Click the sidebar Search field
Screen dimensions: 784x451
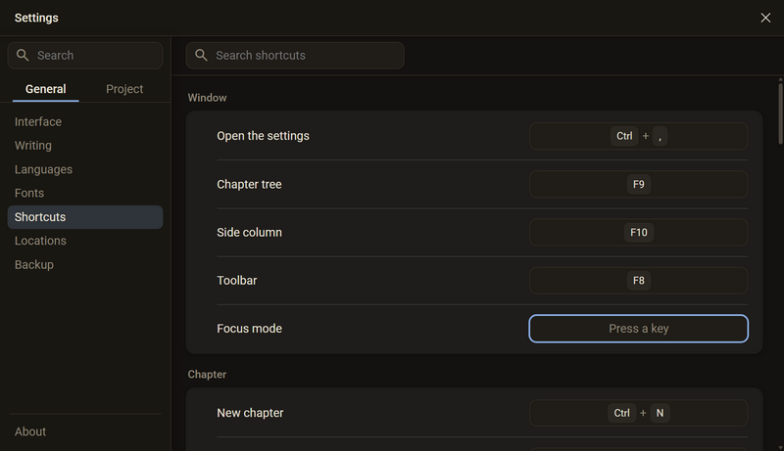(x=85, y=56)
